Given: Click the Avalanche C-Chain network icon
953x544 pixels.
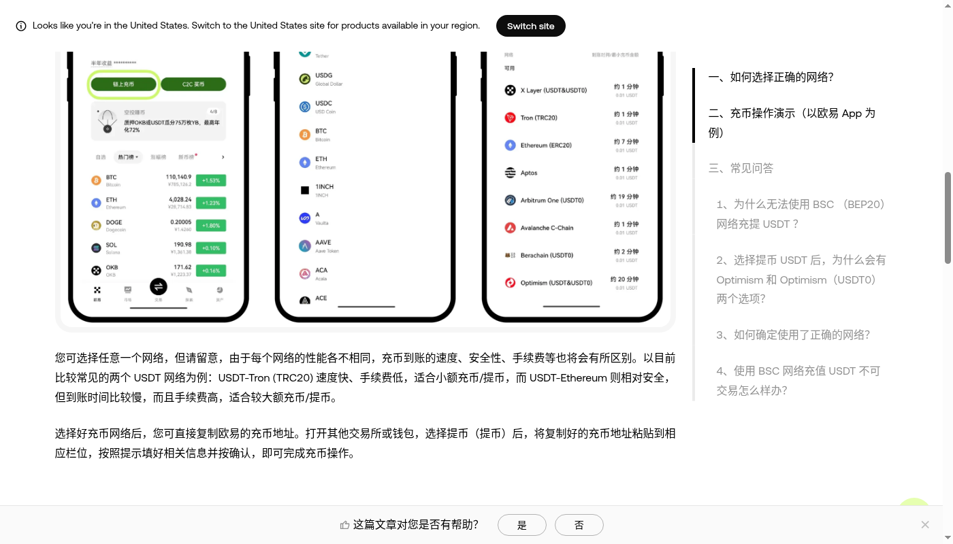Looking at the screenshot, I should point(510,228).
